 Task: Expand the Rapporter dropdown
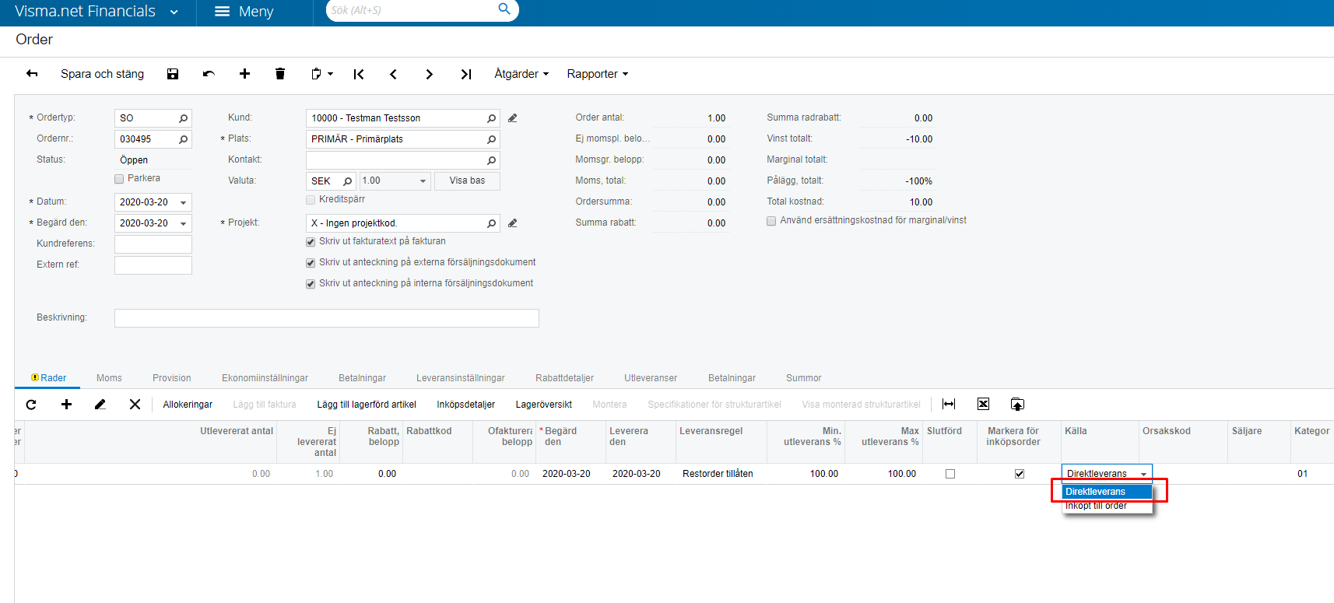(597, 74)
